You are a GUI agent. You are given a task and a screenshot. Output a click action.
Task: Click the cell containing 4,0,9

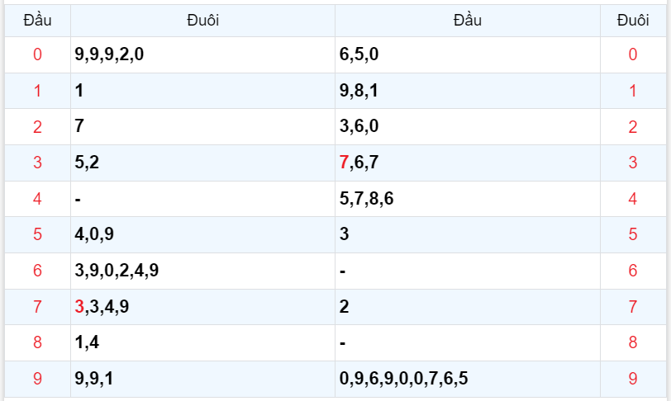click(94, 234)
